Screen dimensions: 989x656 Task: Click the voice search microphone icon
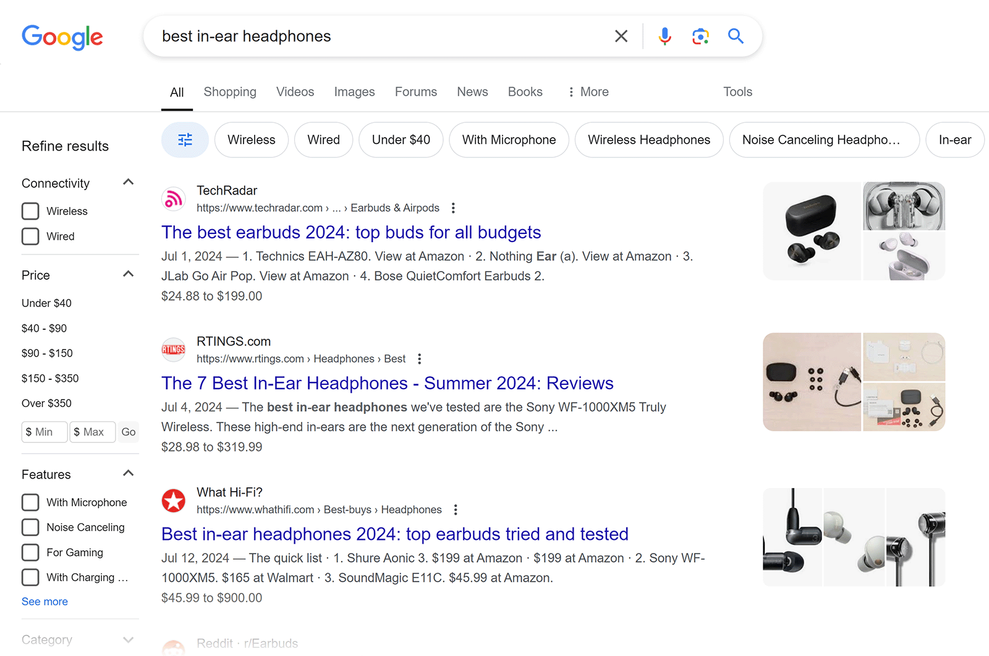(664, 36)
